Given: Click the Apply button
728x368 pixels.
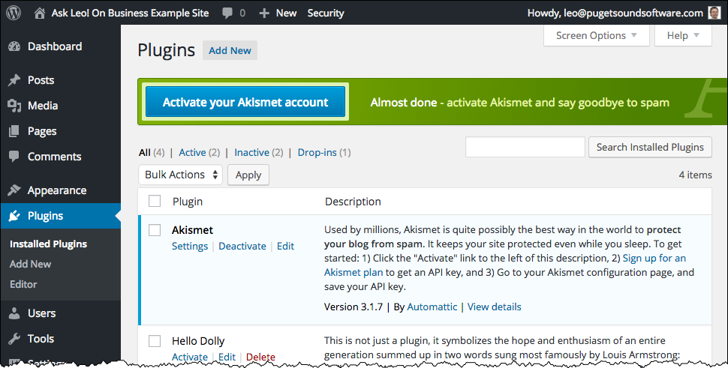Looking at the screenshot, I should coord(248,175).
